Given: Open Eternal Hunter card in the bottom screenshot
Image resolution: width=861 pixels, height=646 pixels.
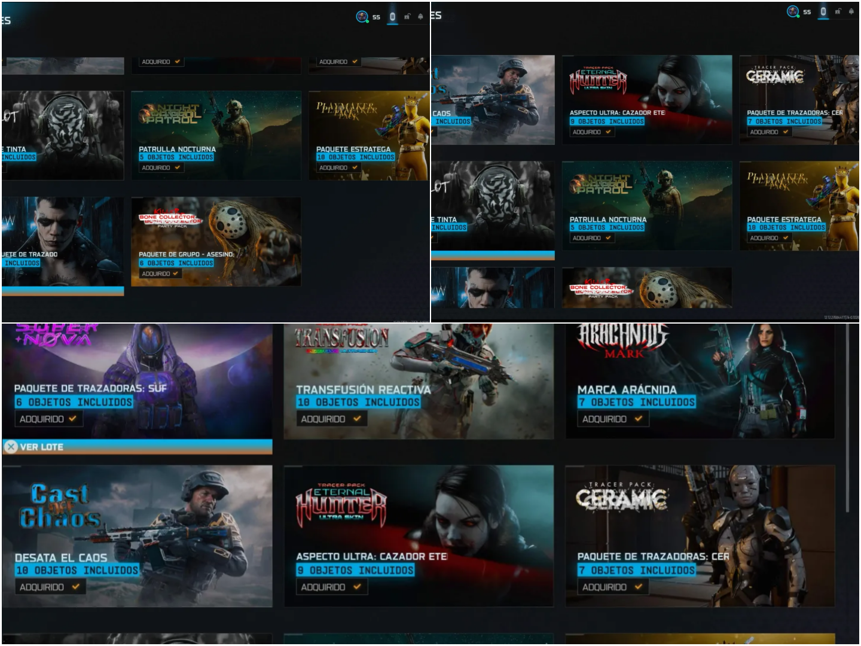Looking at the screenshot, I should pos(419,537).
